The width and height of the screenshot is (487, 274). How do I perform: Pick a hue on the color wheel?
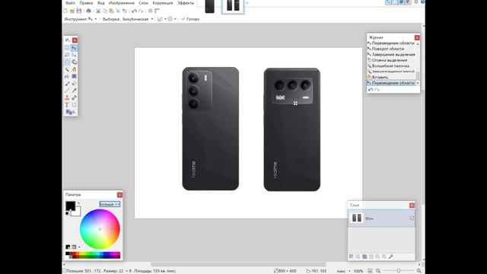click(x=100, y=229)
